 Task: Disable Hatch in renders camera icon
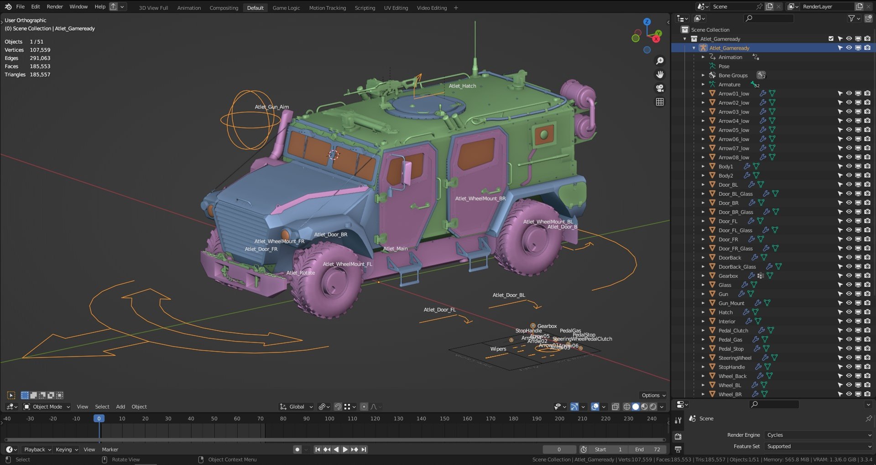(x=867, y=312)
